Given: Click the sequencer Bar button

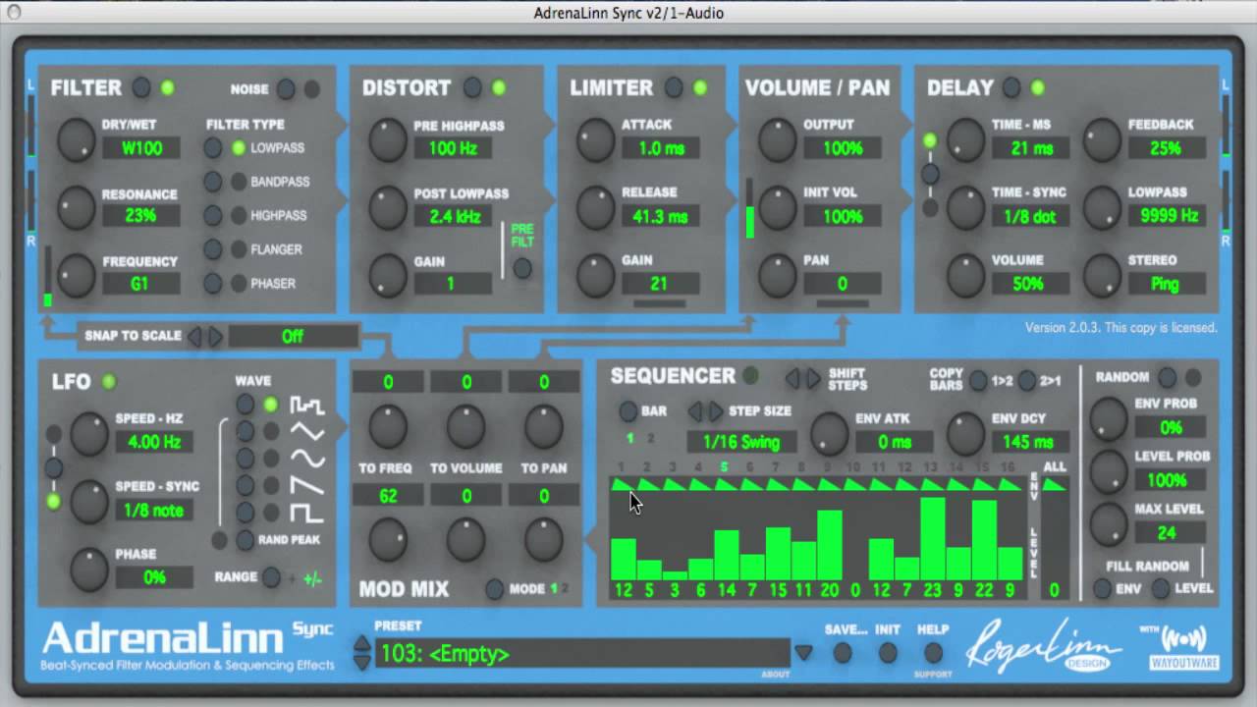Looking at the screenshot, I should (628, 411).
